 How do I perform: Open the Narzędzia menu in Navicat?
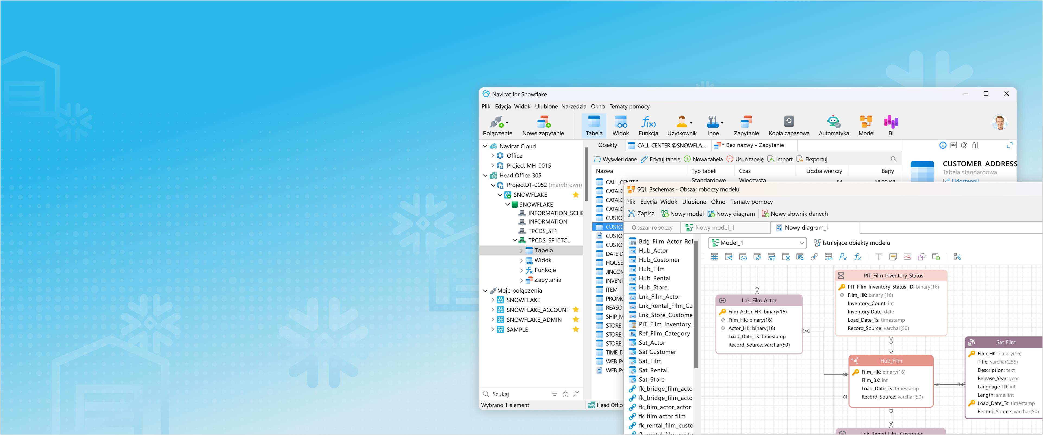click(573, 106)
